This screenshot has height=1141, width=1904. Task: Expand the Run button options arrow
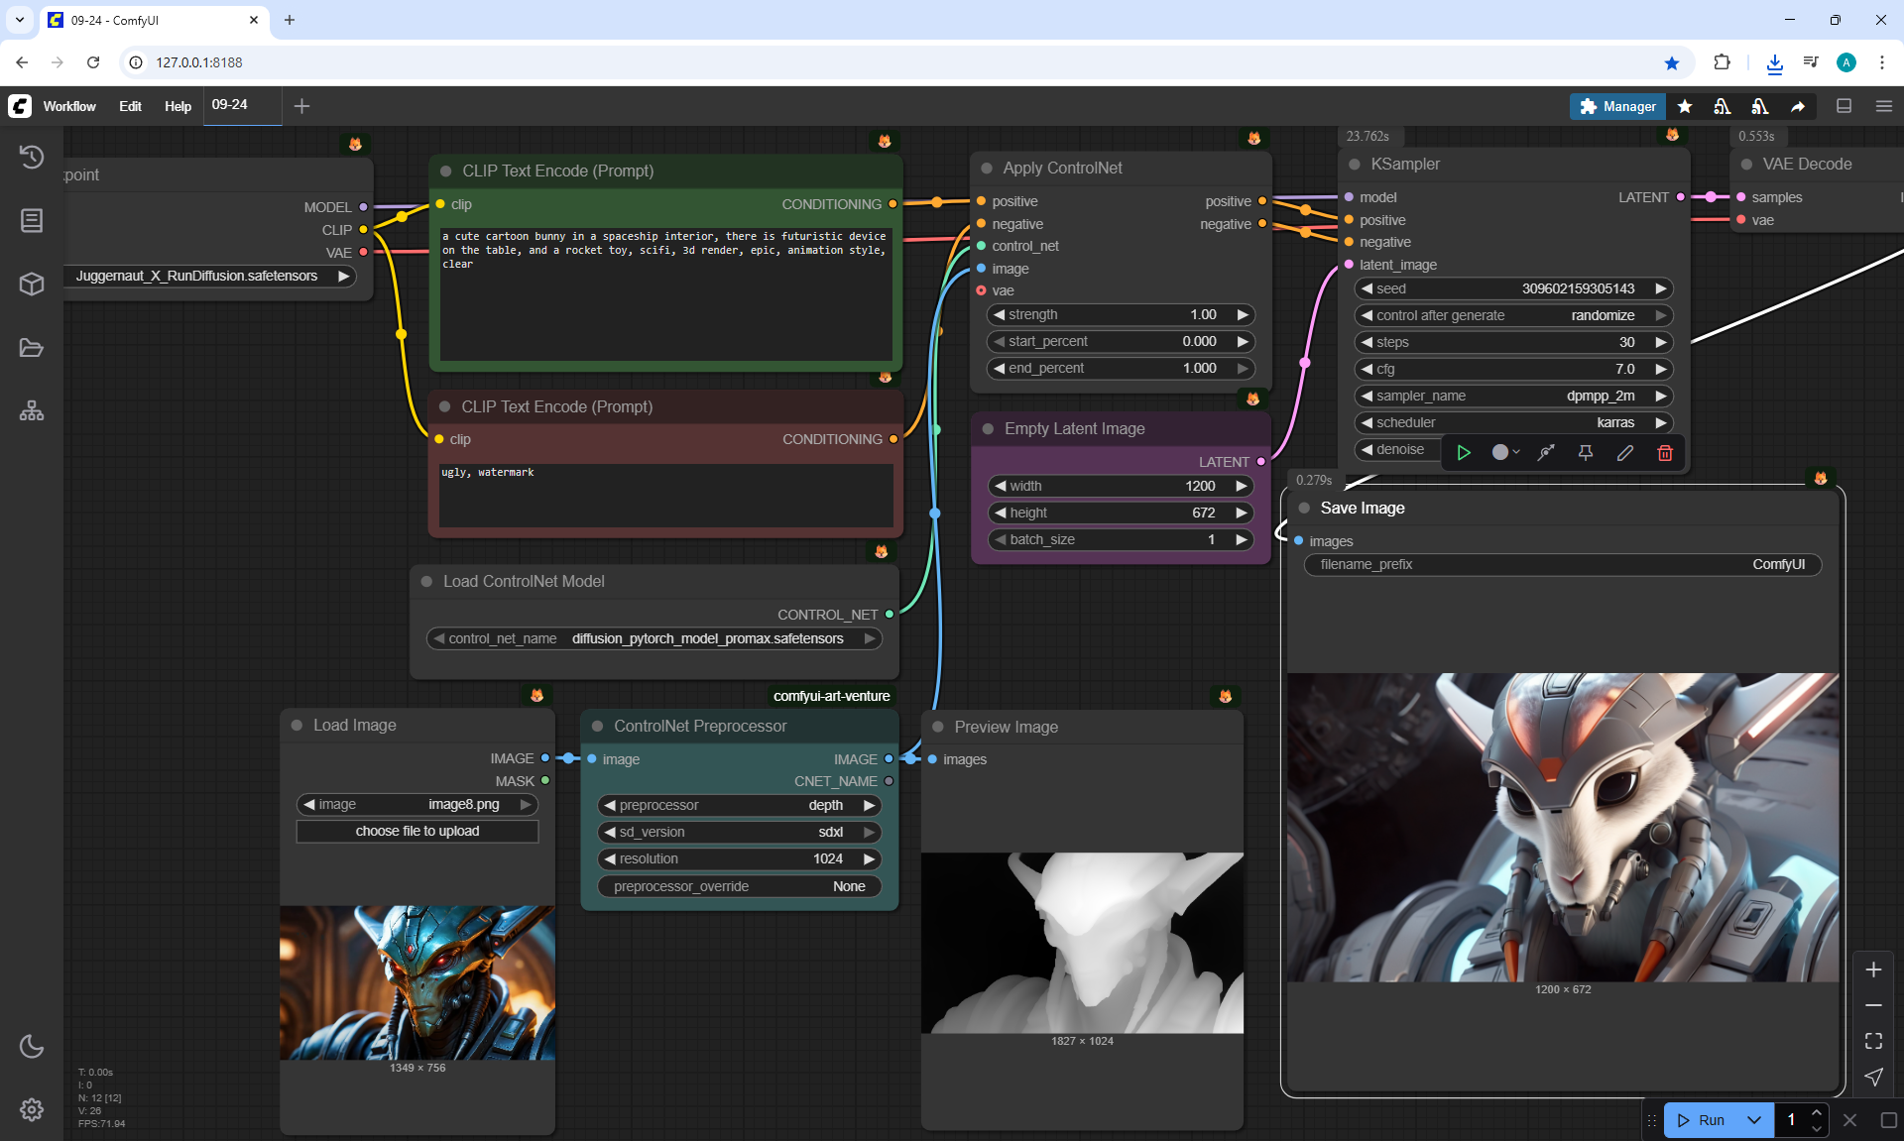click(x=1754, y=1120)
